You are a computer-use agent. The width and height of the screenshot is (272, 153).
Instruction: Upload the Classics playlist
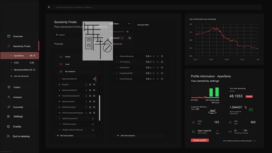click(x=86, y=85)
